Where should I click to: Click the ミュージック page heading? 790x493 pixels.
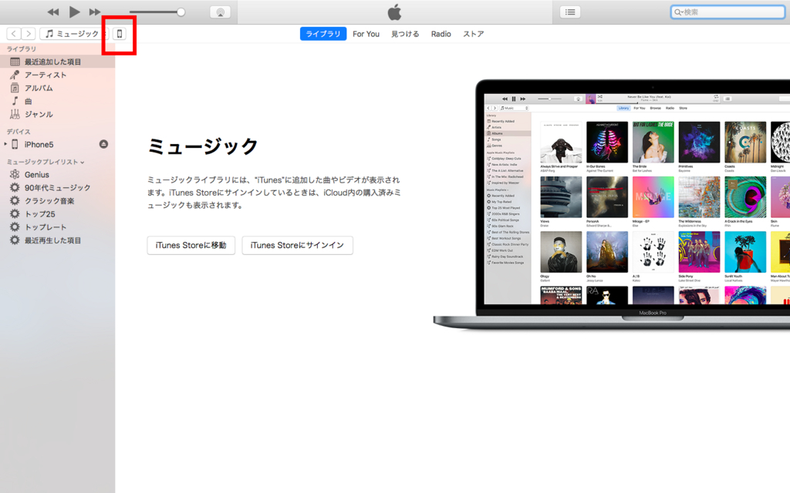point(203,146)
